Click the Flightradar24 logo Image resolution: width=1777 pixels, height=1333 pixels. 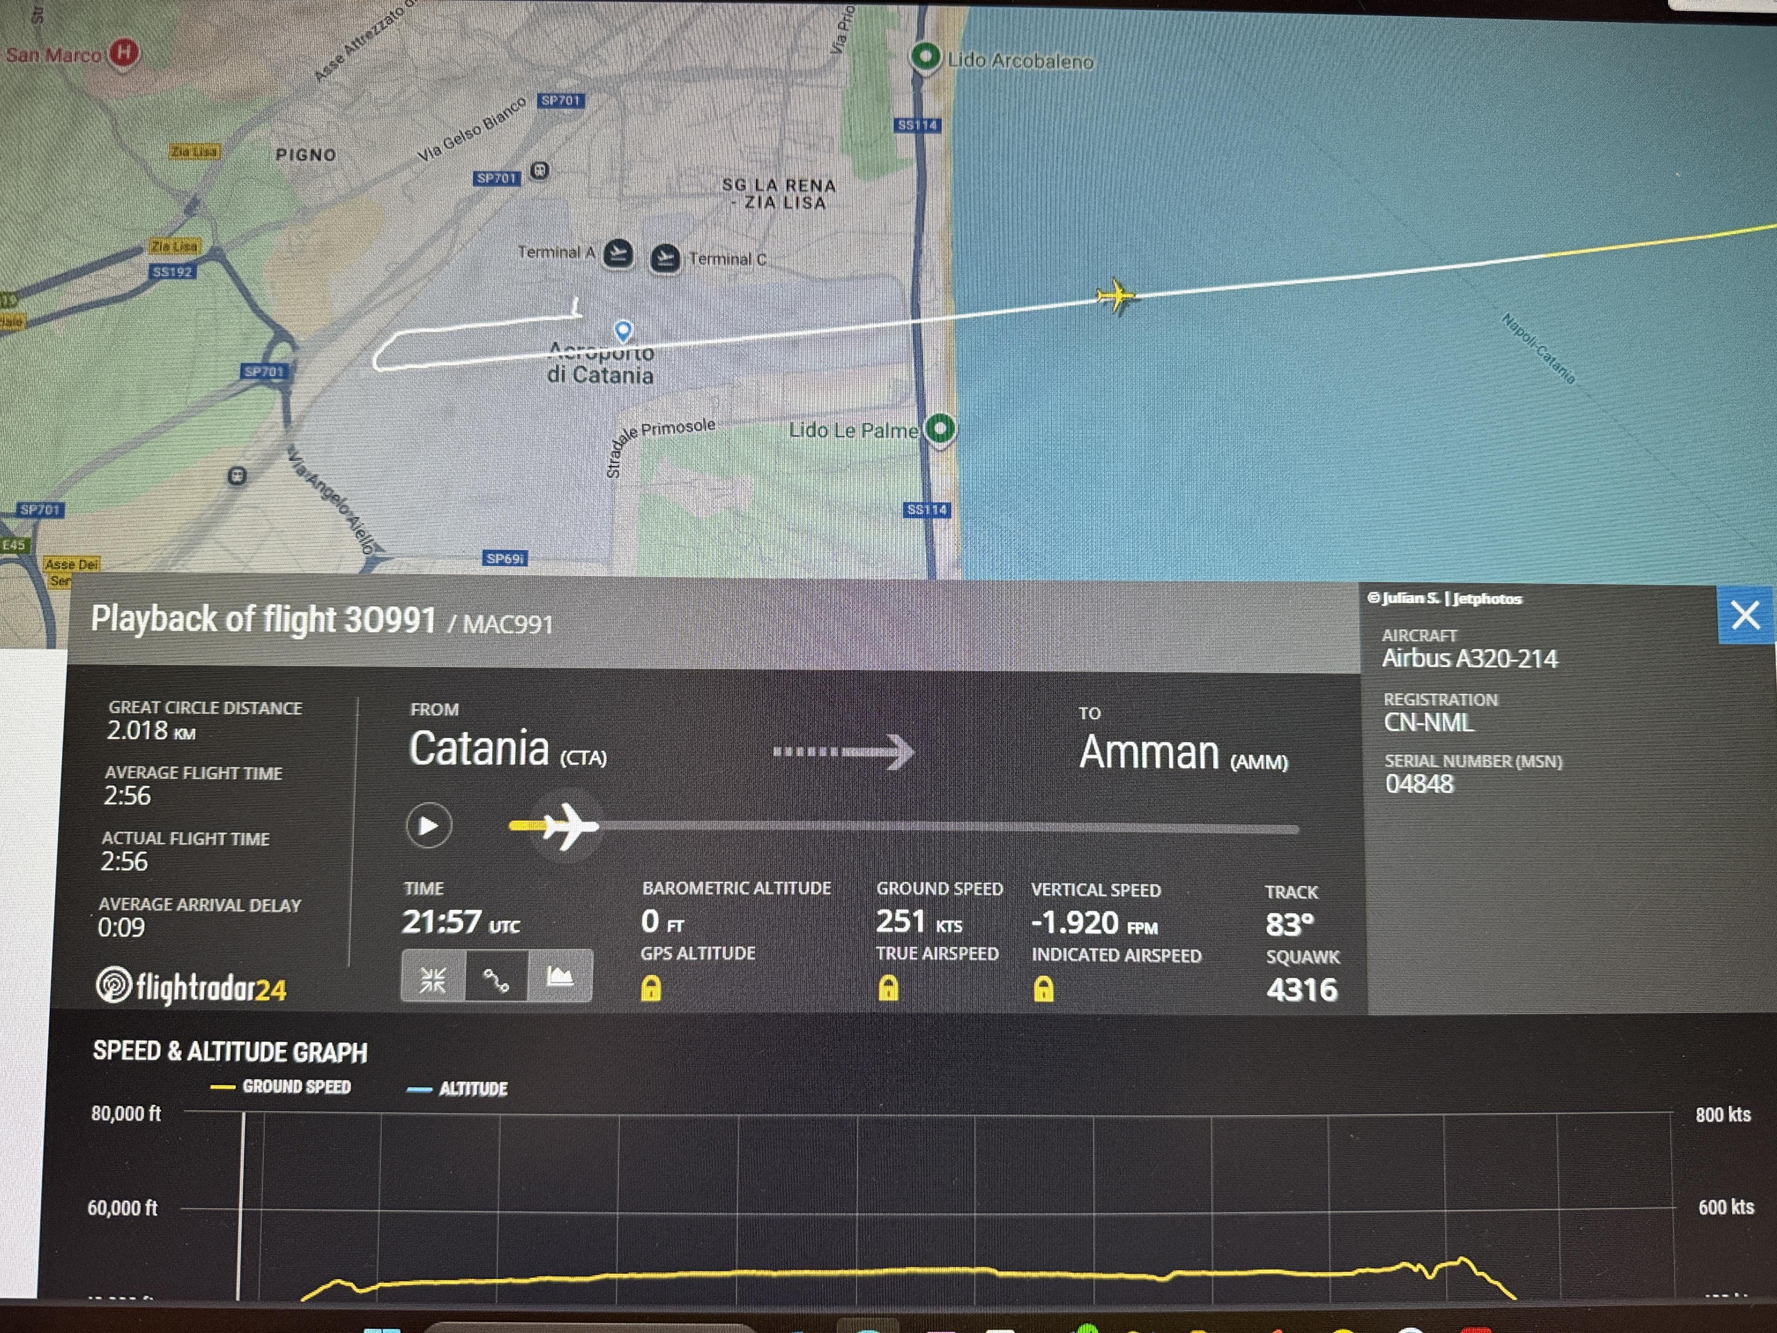tap(191, 986)
